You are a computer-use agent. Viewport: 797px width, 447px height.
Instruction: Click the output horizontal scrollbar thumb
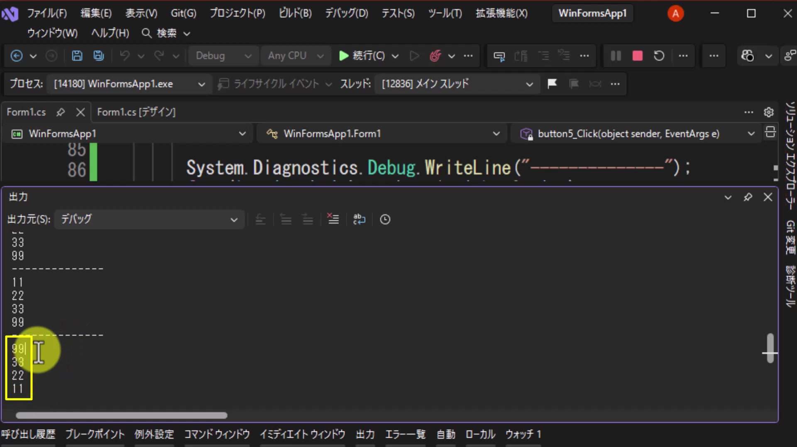click(x=122, y=415)
